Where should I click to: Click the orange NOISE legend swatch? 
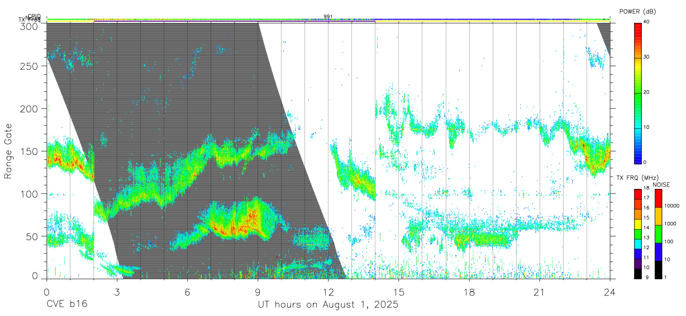click(x=658, y=216)
